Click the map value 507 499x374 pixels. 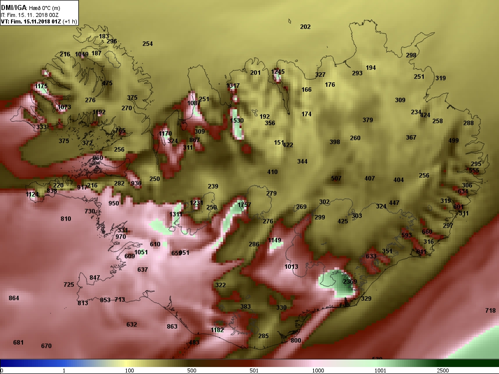[x=336, y=179]
